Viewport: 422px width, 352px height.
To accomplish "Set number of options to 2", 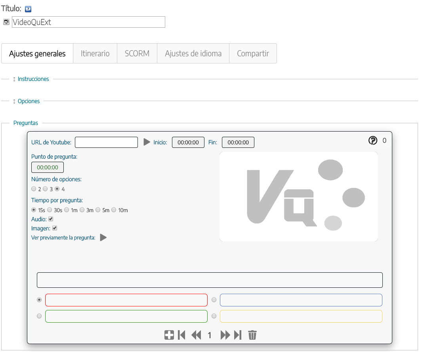I will click(x=34, y=189).
